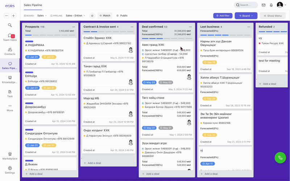Switch to the Sales Pipeline tab
Screen dimensions: 290x181
(x=33, y=5)
